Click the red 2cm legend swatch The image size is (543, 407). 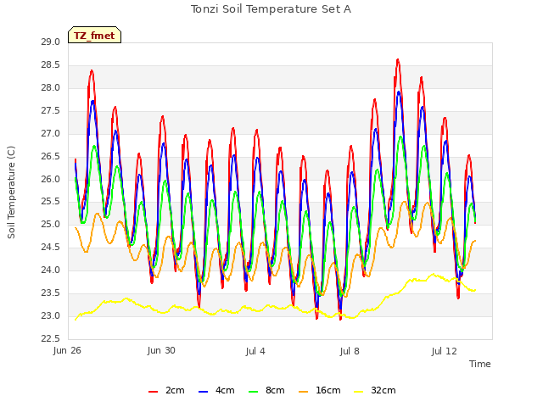click(x=153, y=392)
